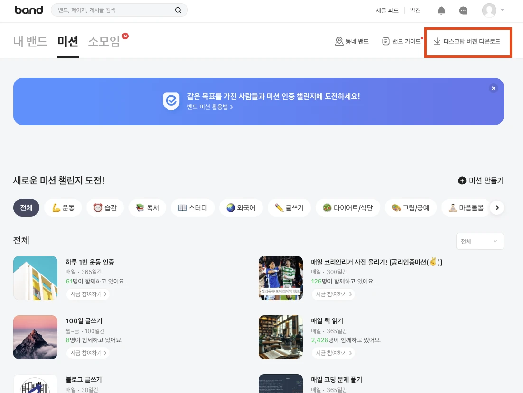Click the 매일 책 읽기 thumbnail image
Screen dimensions: 523x393
pos(280,337)
